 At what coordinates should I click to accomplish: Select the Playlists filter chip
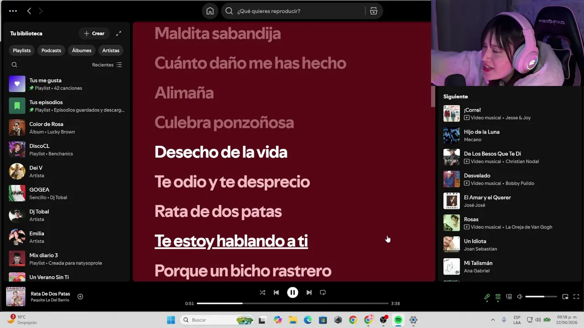tap(22, 51)
